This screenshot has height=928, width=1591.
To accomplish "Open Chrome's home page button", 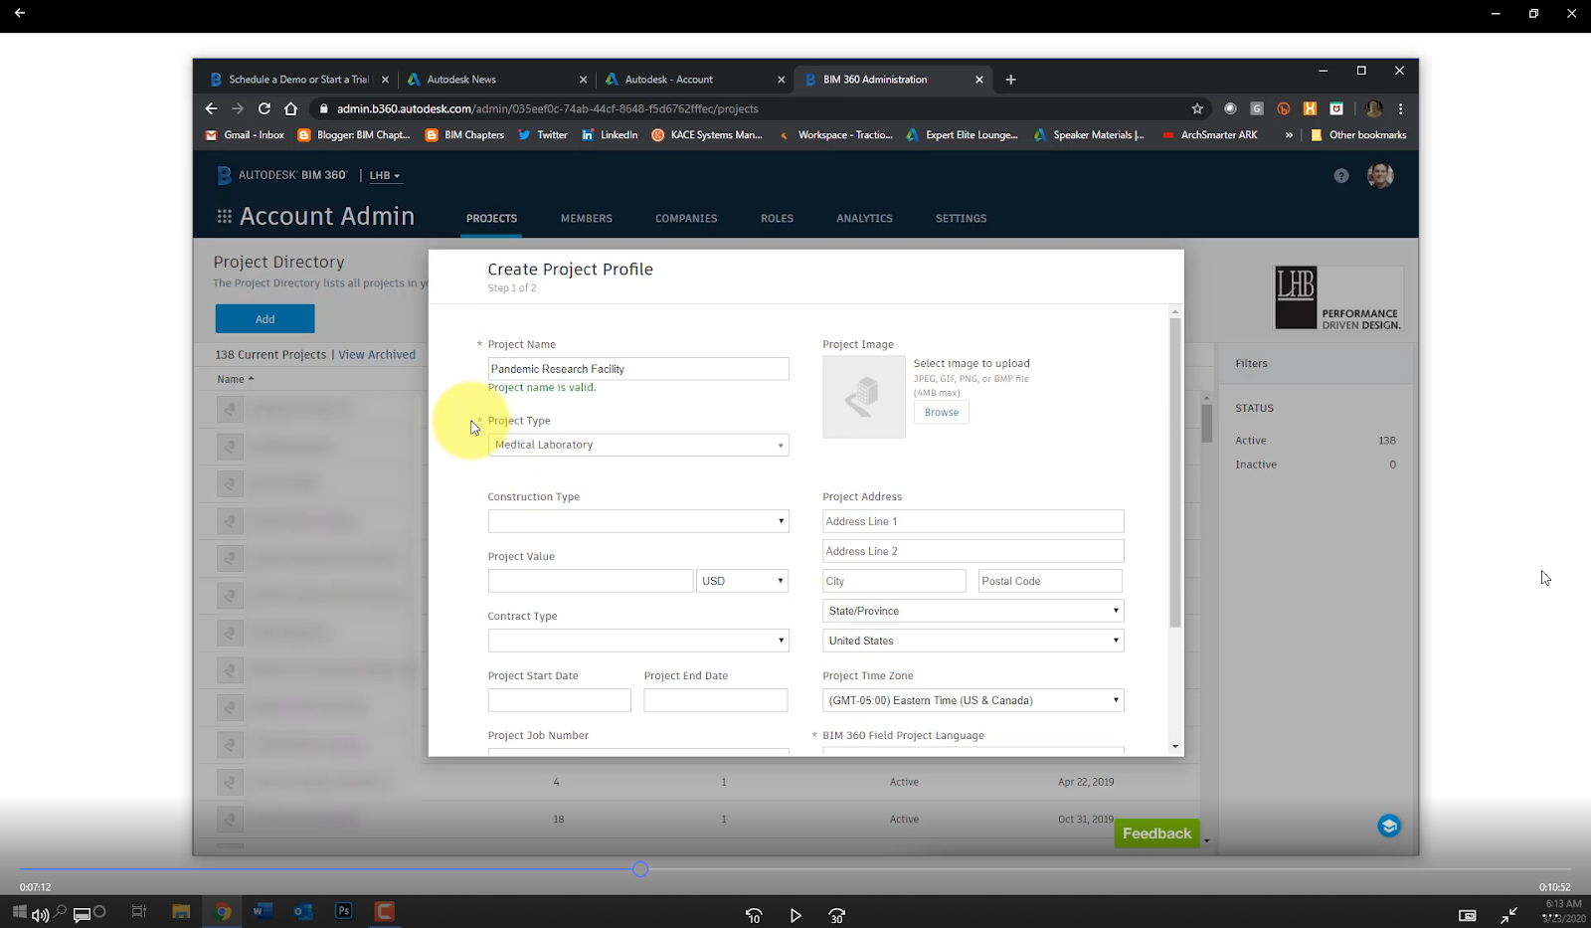I will point(291,108).
